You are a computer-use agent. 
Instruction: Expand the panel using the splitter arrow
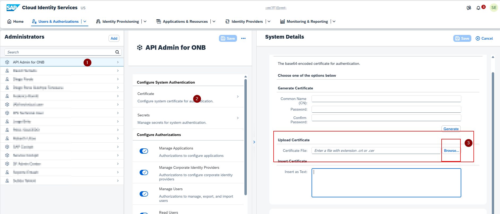pyautogui.click(x=254, y=142)
